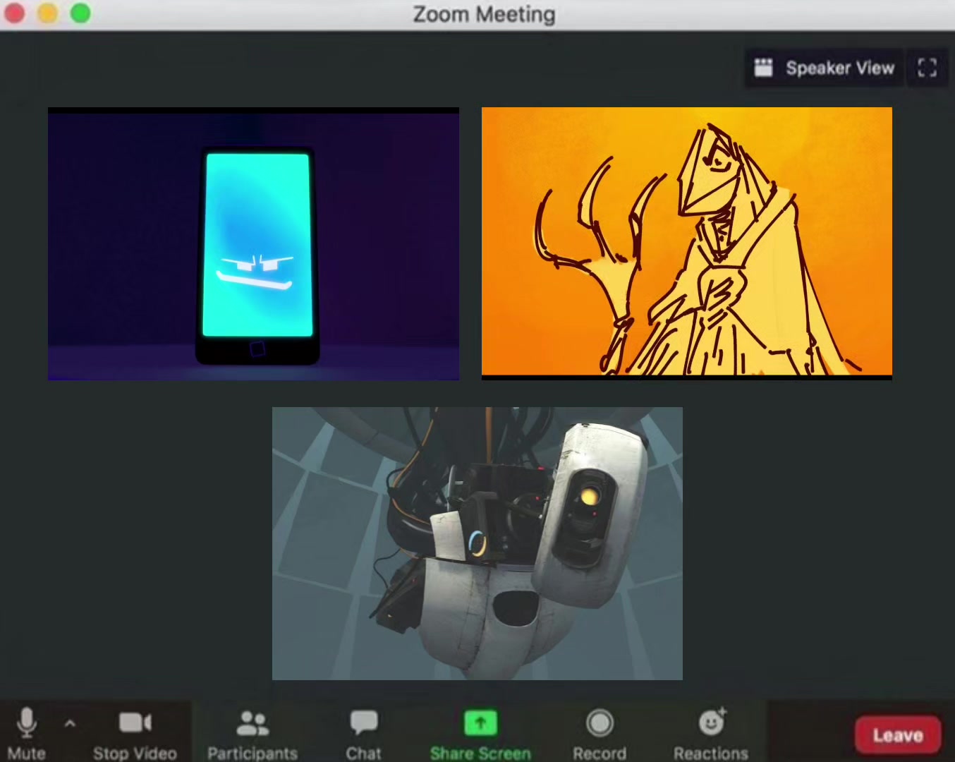Switch to Speaker View
The image size is (955, 762).
(825, 68)
